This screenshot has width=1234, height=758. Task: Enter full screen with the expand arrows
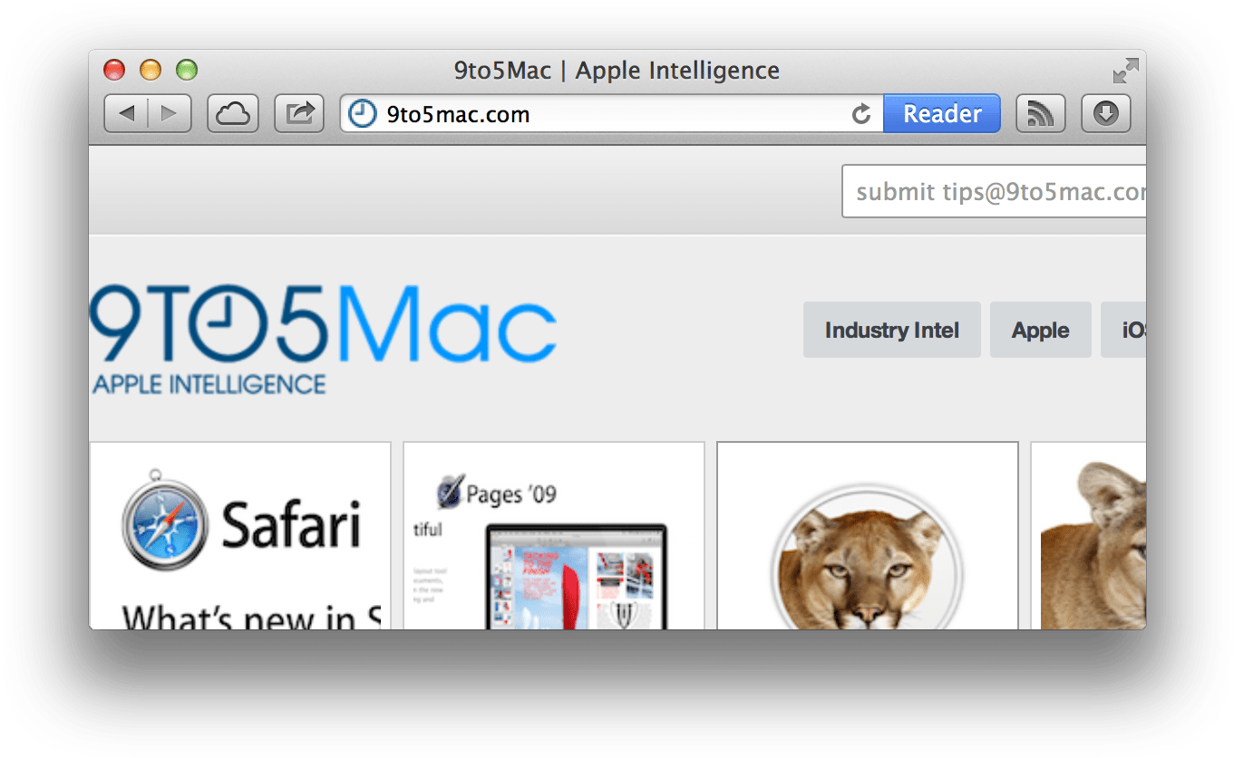1124,70
